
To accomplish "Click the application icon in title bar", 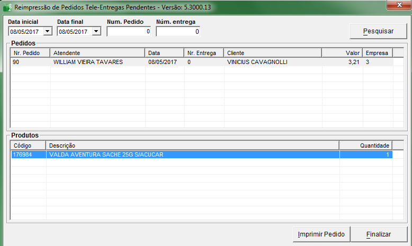I will pos(6,8).
